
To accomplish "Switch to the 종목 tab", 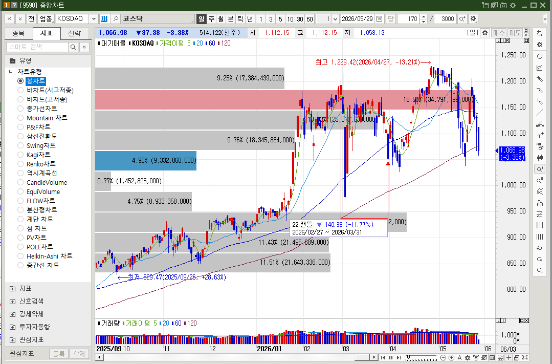I will pos(18,33).
